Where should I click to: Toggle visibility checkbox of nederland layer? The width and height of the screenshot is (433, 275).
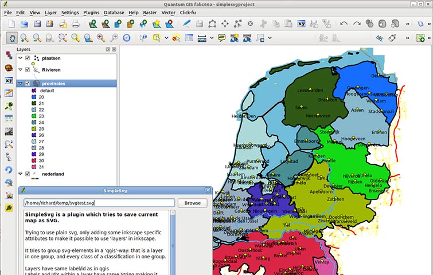[28, 174]
